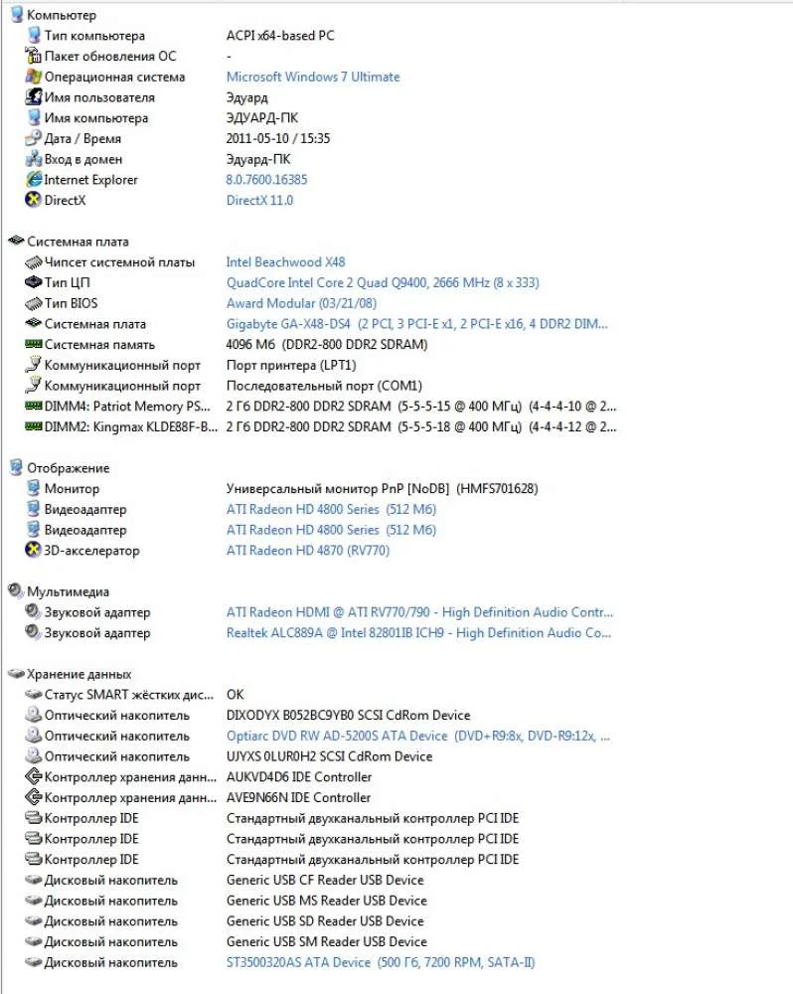793x994 pixels.
Task: Select the Последовательный порт (COM1) value
Action: [325, 386]
